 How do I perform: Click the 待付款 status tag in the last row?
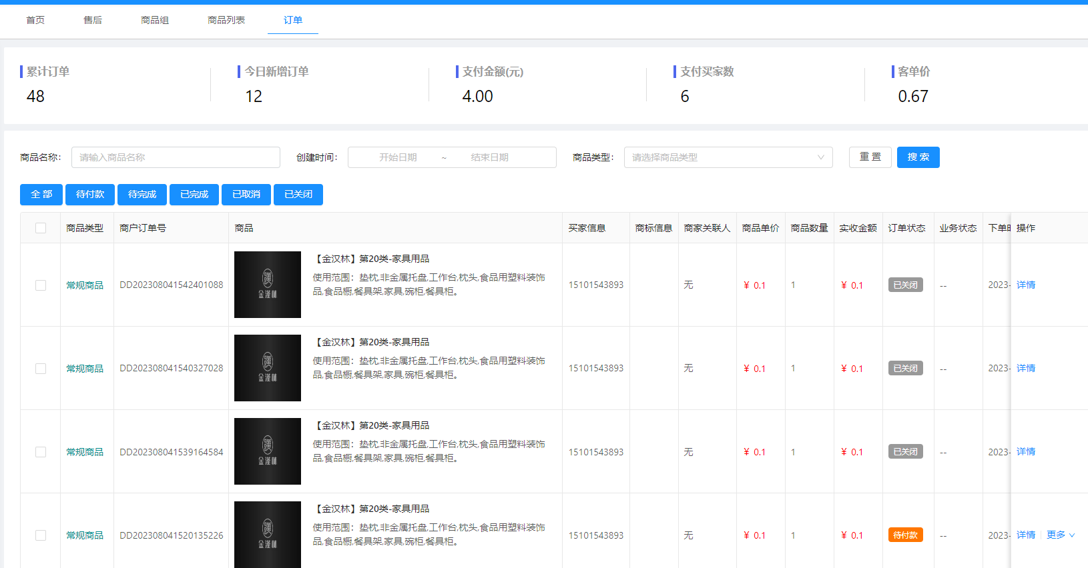[906, 535]
